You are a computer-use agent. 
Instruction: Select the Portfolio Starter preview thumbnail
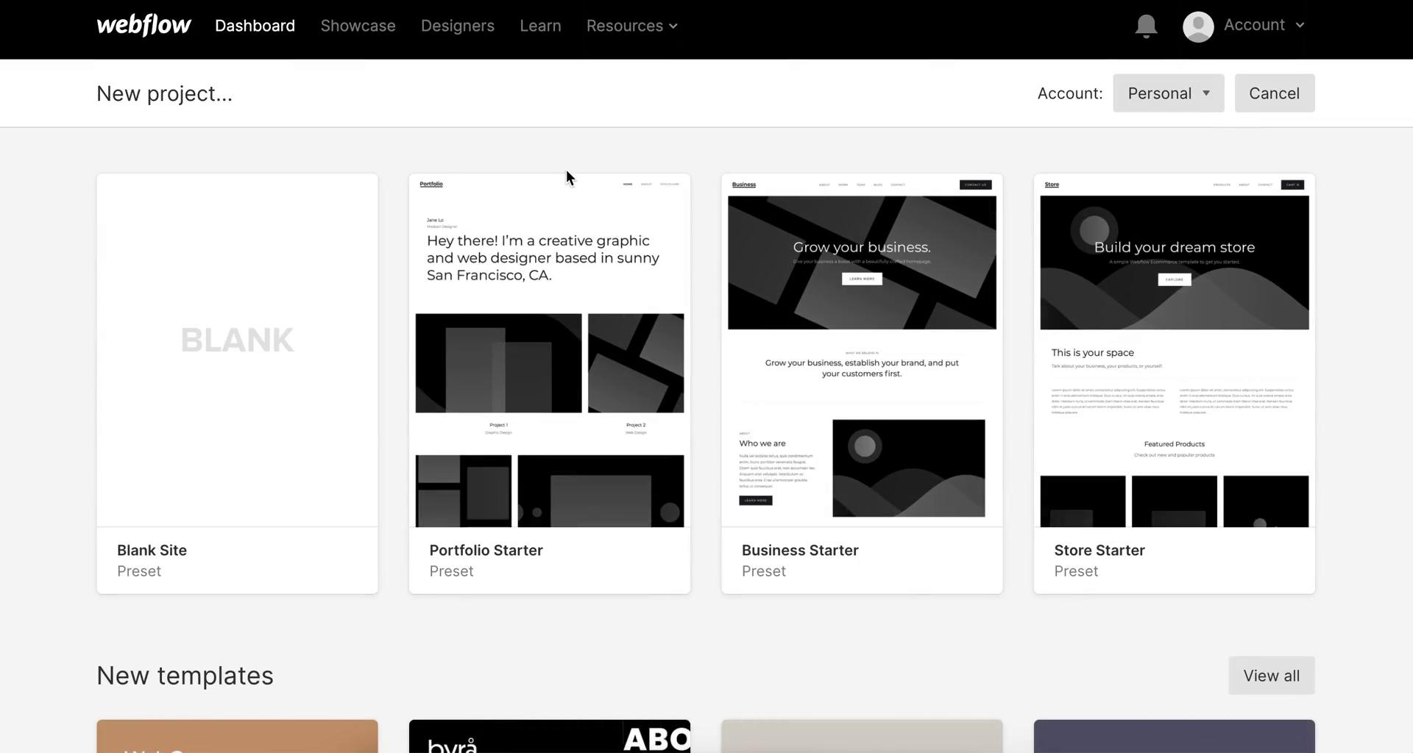tap(550, 350)
